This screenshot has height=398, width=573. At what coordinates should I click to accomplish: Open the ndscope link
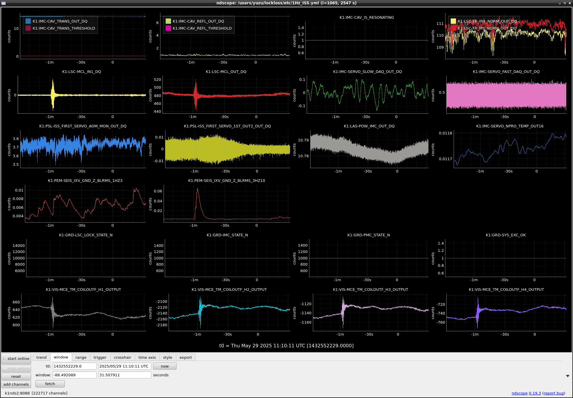tap(519, 393)
